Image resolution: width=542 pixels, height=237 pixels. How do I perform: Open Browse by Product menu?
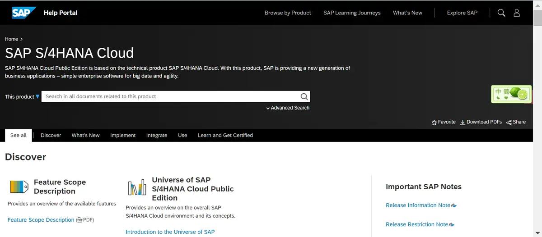point(288,13)
